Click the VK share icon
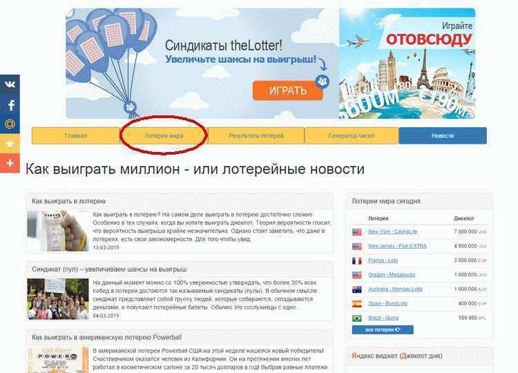Screen dimensions: 518x373 [10, 84]
